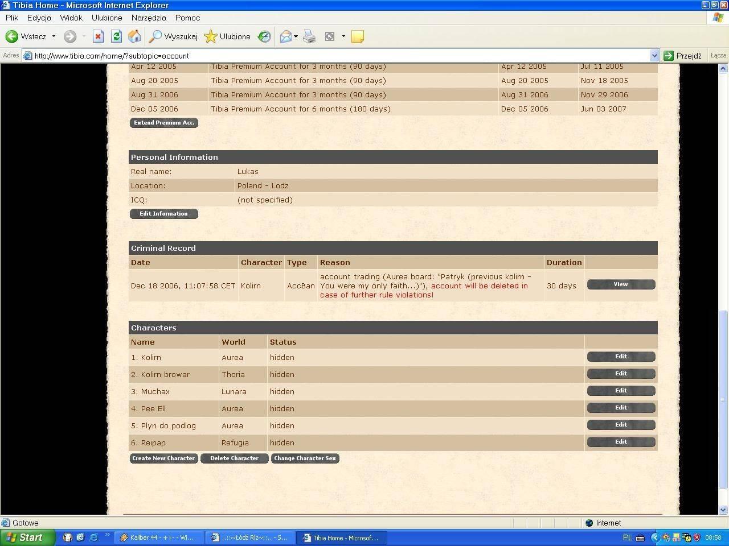
Task: Click the Łącza links toolbar label
Action: click(x=718, y=56)
